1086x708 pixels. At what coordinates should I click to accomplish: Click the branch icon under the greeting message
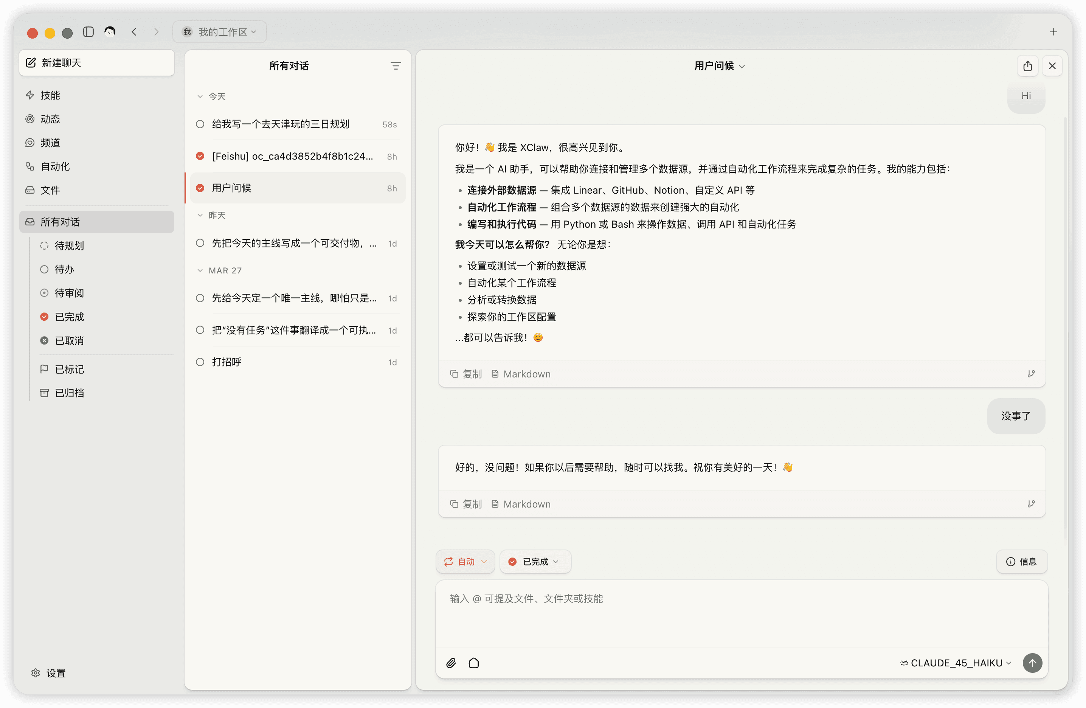[x=1031, y=373]
